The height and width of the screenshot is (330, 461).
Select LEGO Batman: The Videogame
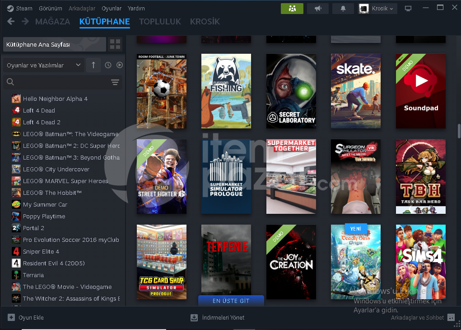tap(65, 134)
